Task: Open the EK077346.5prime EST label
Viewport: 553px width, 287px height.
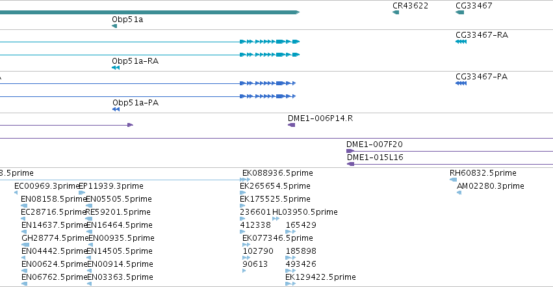Action: coord(277,238)
